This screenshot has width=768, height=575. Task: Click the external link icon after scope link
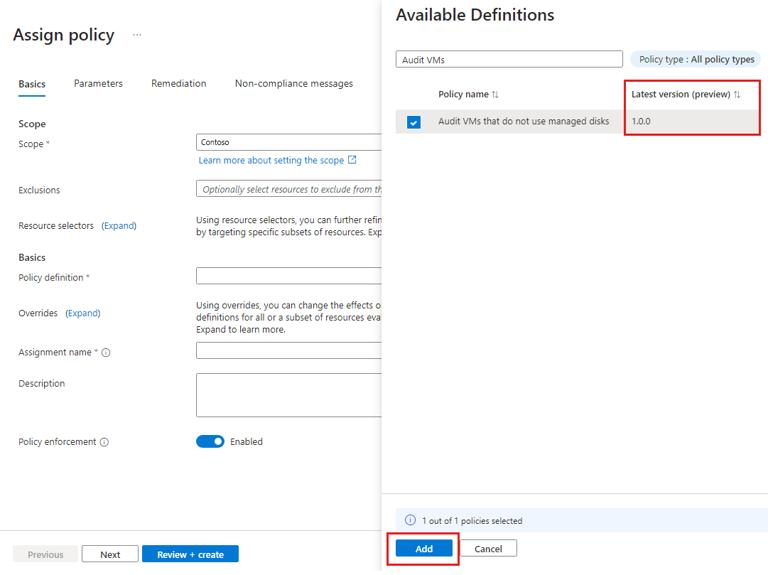click(x=352, y=160)
